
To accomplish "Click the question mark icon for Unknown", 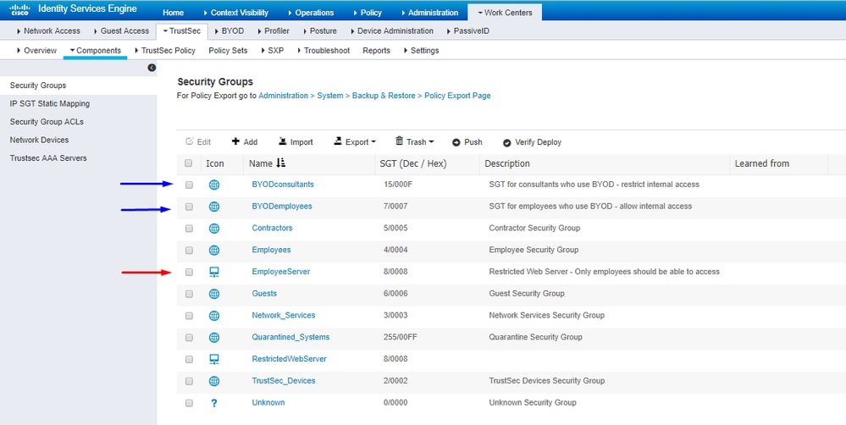I will coord(214,403).
